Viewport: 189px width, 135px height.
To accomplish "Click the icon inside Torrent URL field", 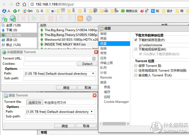I will (94, 59).
